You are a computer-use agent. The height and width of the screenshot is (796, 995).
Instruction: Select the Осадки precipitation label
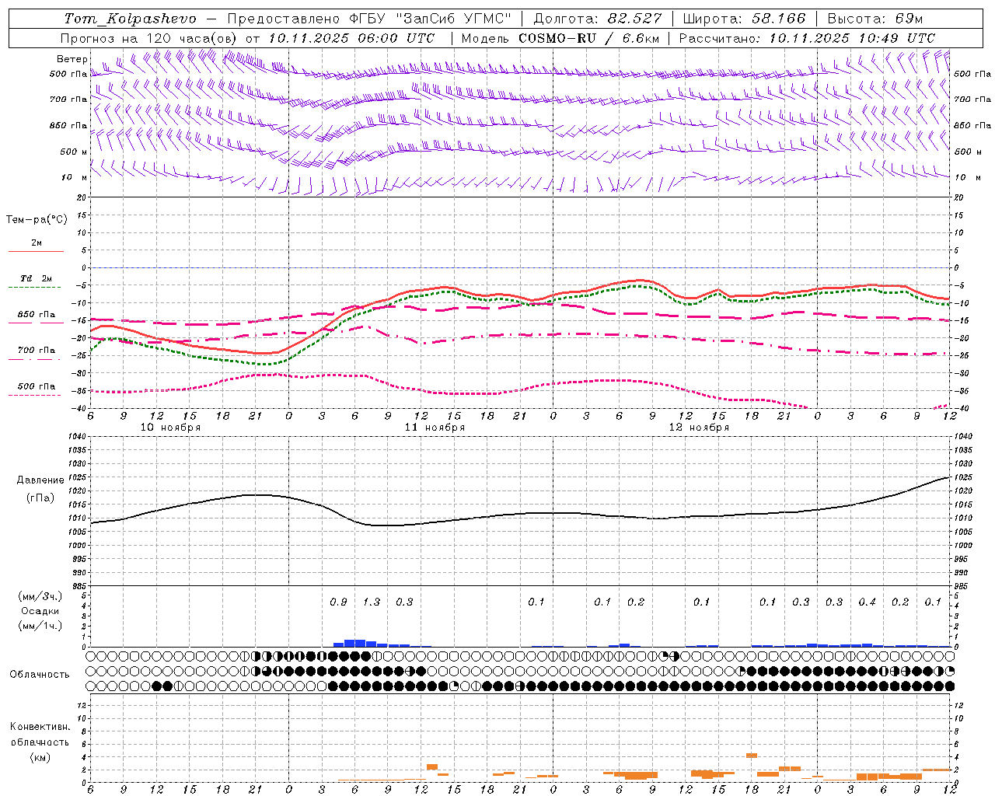[x=40, y=611]
